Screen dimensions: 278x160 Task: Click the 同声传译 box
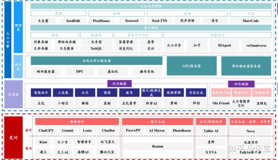point(187,21)
